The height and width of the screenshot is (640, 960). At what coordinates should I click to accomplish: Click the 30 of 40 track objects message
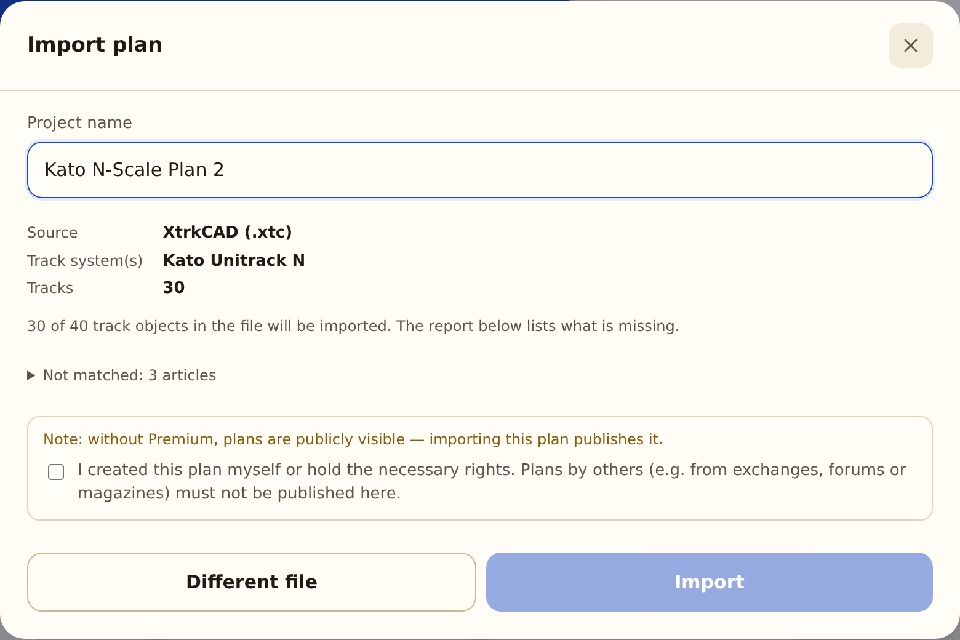pyautogui.click(x=353, y=326)
